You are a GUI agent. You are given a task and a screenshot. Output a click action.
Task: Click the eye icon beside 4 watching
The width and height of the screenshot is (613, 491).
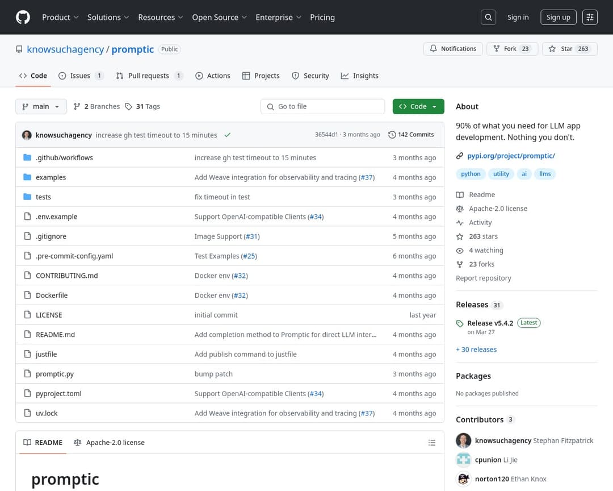pos(460,251)
